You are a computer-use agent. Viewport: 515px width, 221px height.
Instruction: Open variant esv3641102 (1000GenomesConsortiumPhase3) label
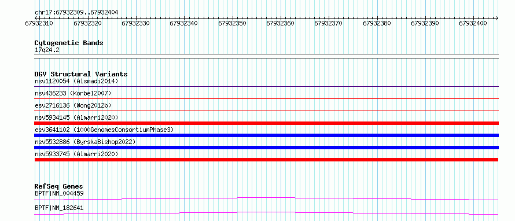pos(104,130)
